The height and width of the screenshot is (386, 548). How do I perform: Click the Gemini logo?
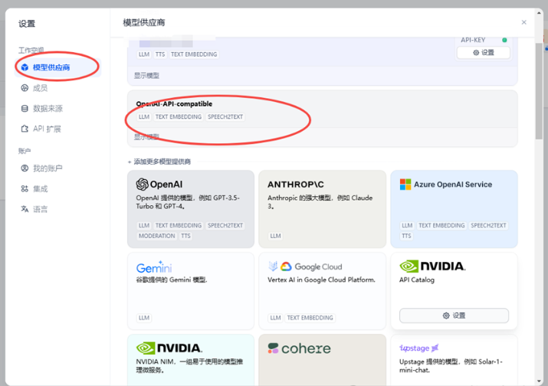[x=154, y=267]
